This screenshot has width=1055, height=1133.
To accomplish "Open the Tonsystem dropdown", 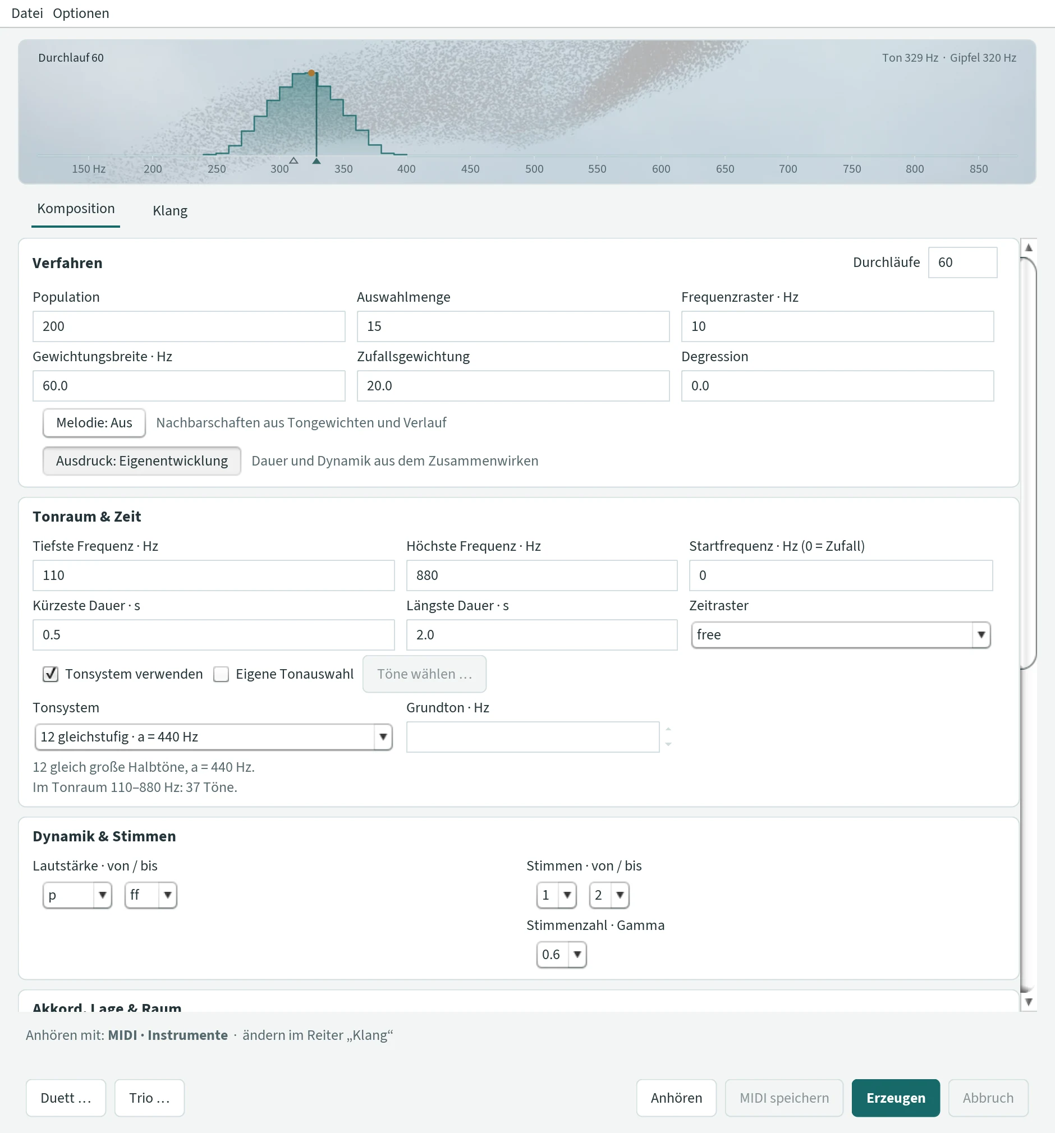I will (213, 737).
